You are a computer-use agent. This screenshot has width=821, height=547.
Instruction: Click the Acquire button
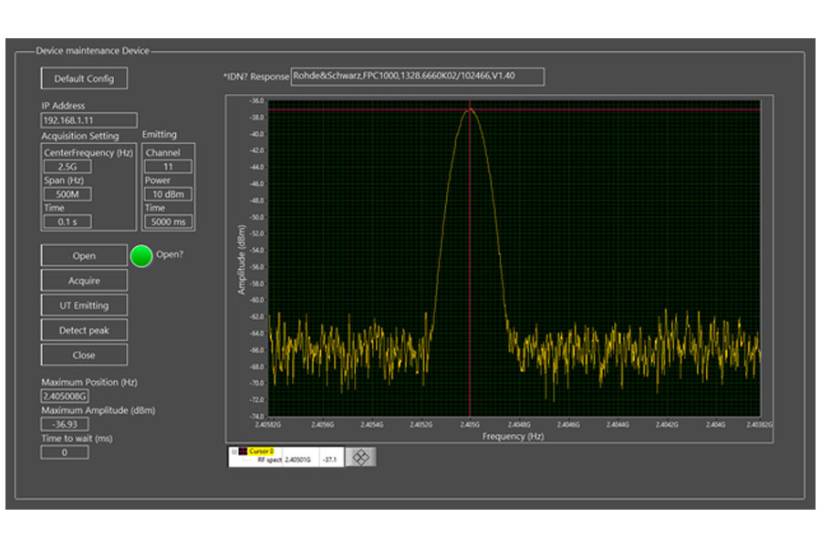(x=84, y=281)
